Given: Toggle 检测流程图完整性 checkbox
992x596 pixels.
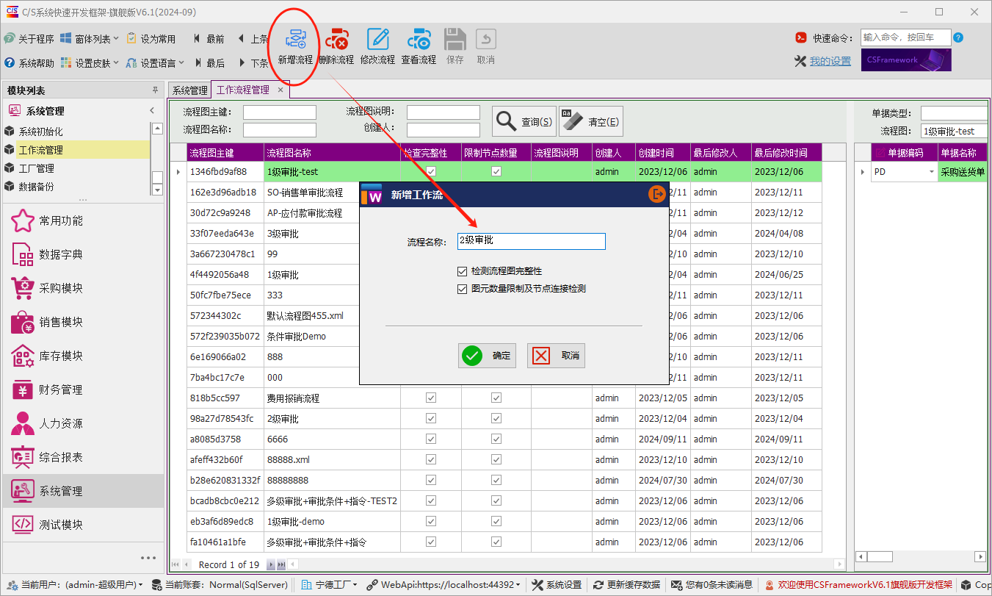Looking at the screenshot, I should point(462,271).
